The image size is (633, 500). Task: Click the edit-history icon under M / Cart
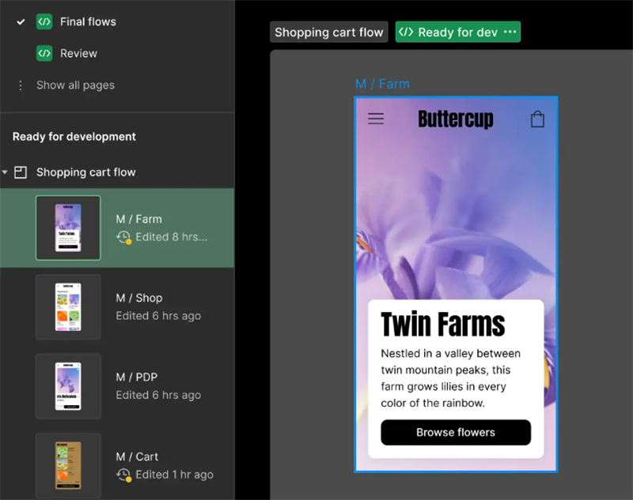tap(124, 475)
